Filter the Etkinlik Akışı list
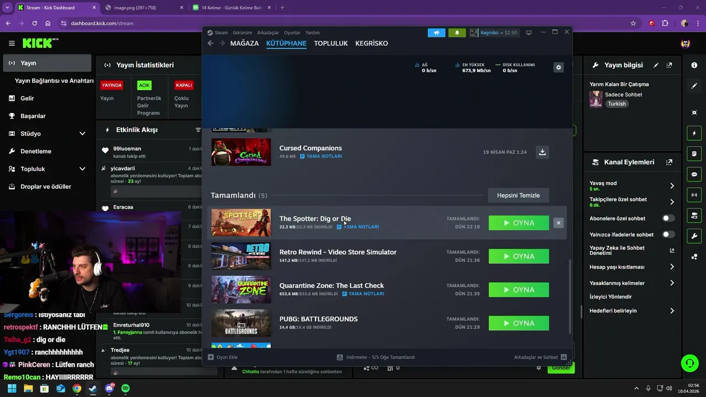This screenshot has height=397, width=706. tap(198, 130)
